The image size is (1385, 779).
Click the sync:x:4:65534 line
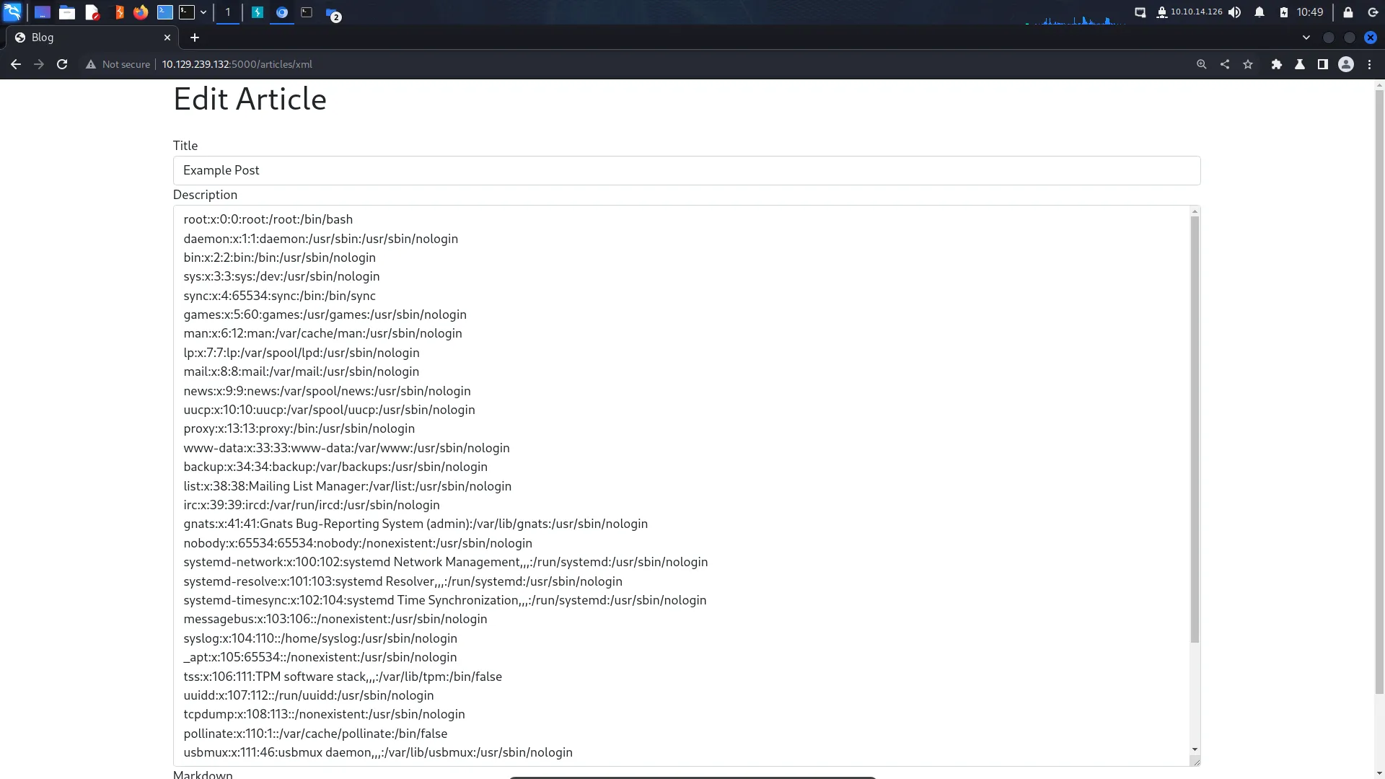[279, 296]
